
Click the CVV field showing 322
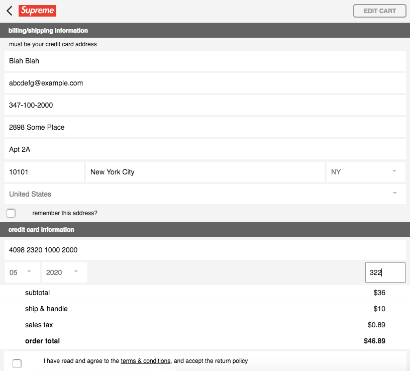385,272
